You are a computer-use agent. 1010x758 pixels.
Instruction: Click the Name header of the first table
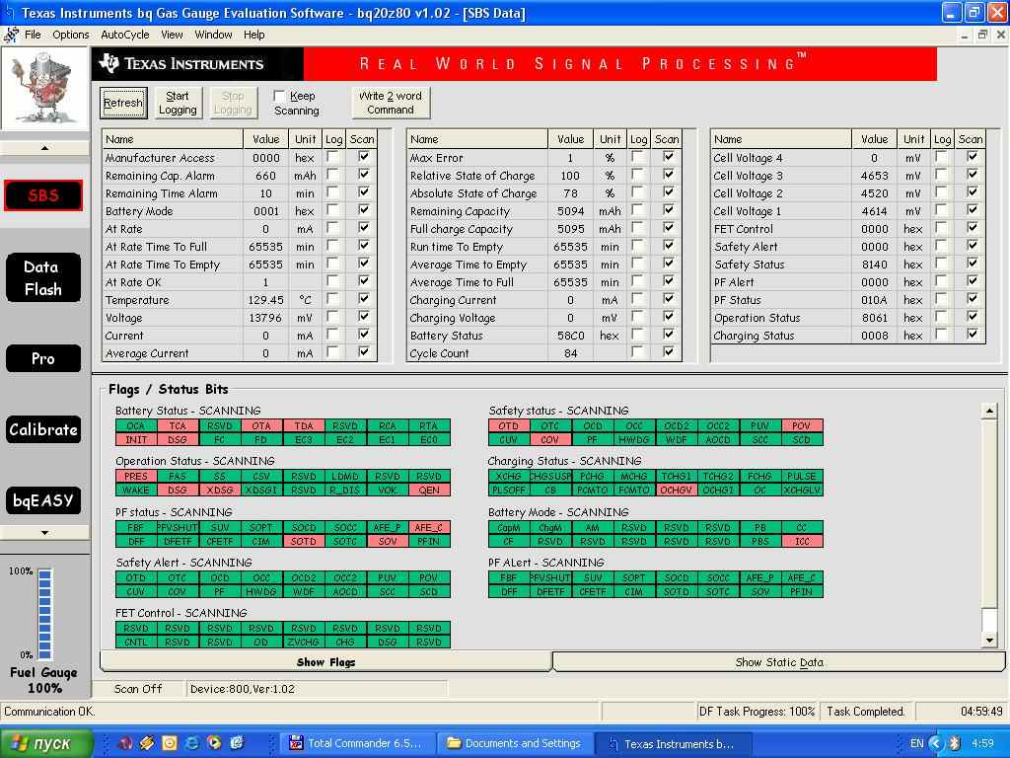click(x=172, y=139)
